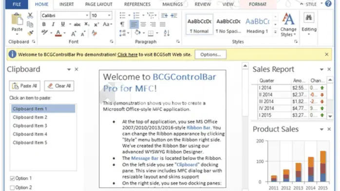The image size is (340, 191).
Task: Click the Options... button in message bar
Action: tap(210, 55)
